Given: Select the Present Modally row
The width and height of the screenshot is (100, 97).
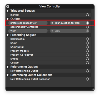Looking at the screenshot, I should click(x=48, y=51).
